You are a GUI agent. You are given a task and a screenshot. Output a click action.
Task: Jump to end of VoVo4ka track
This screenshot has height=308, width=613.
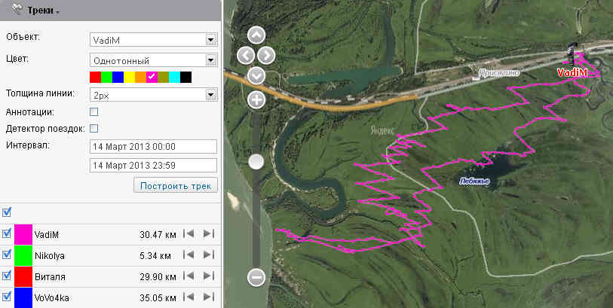209,297
